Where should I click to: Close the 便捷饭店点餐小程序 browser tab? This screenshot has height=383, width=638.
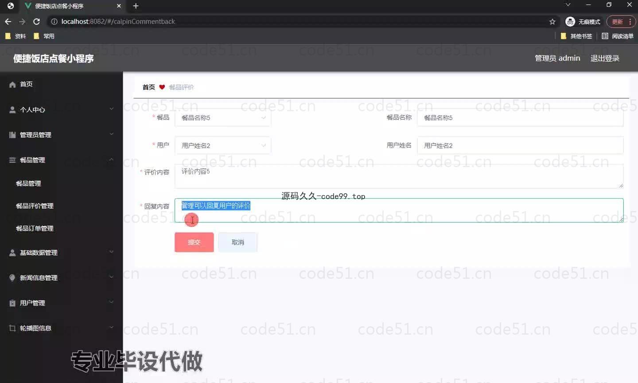pyautogui.click(x=119, y=6)
